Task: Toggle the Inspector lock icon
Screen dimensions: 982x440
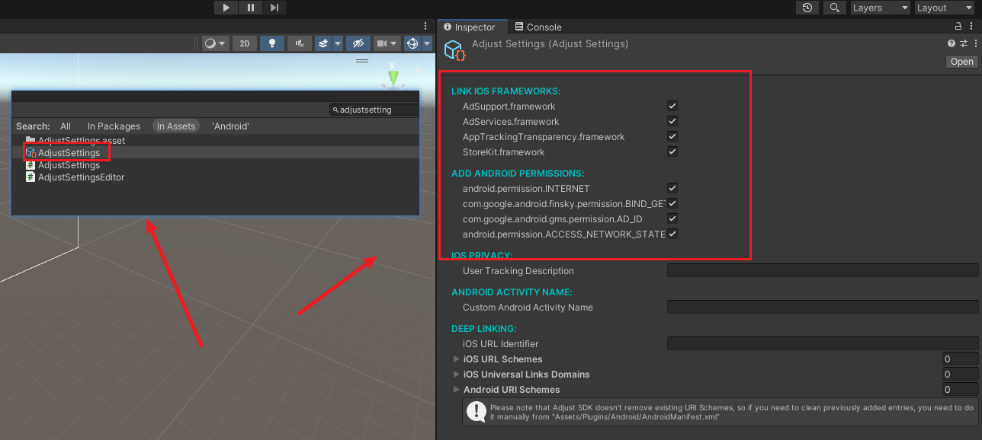Action: (959, 27)
